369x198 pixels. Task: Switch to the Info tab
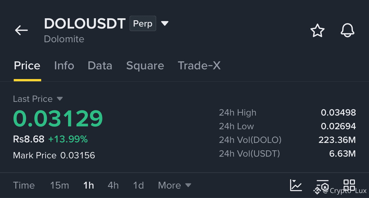[64, 66]
